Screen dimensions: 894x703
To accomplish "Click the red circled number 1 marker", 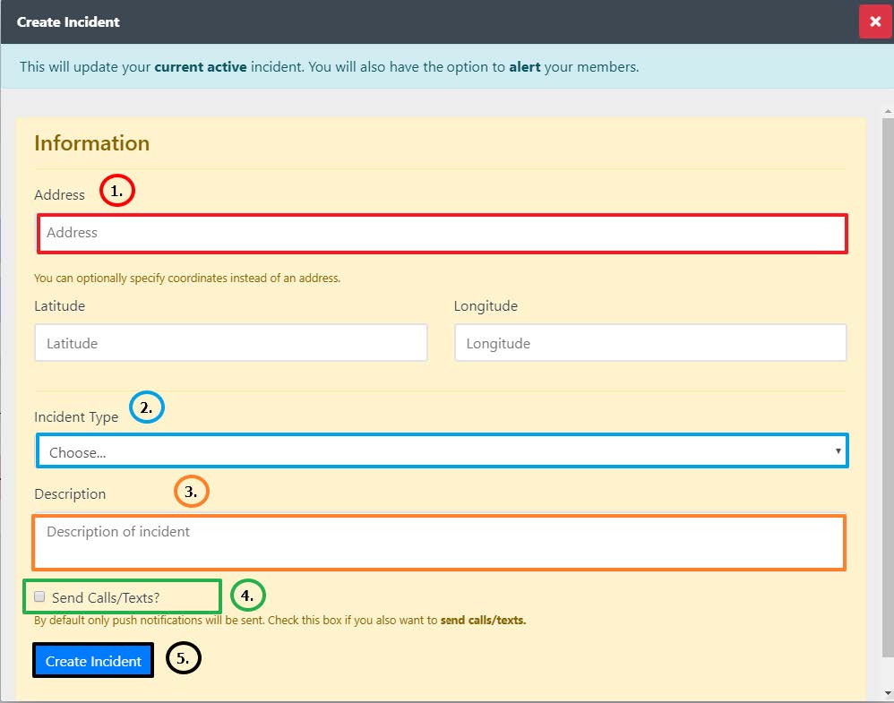I will [116, 192].
